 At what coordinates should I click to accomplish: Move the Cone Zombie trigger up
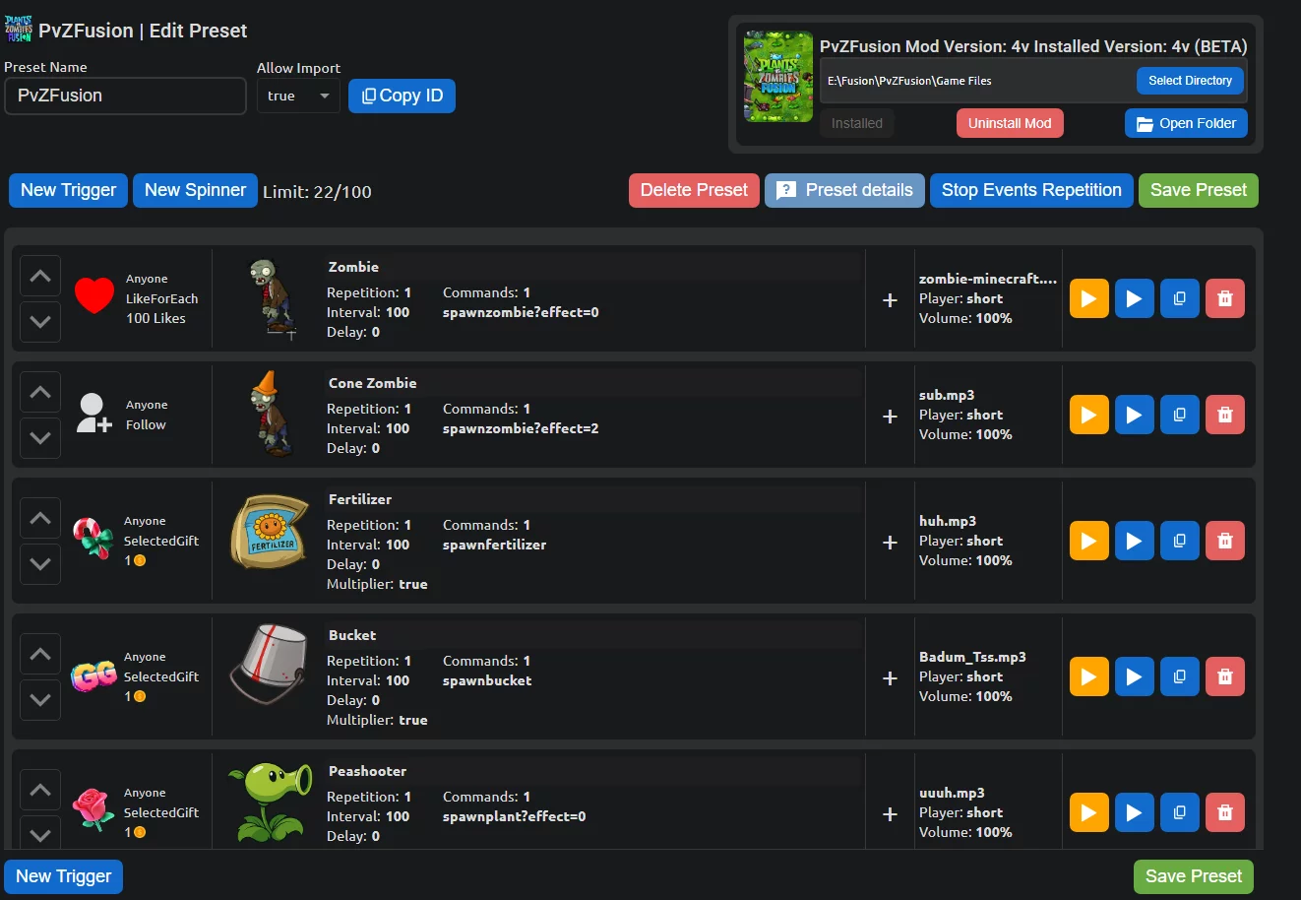(40, 392)
